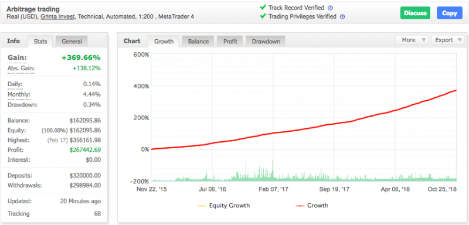This screenshot has height=225, width=469.
Task: Select the Balance chart tab
Action: click(198, 42)
